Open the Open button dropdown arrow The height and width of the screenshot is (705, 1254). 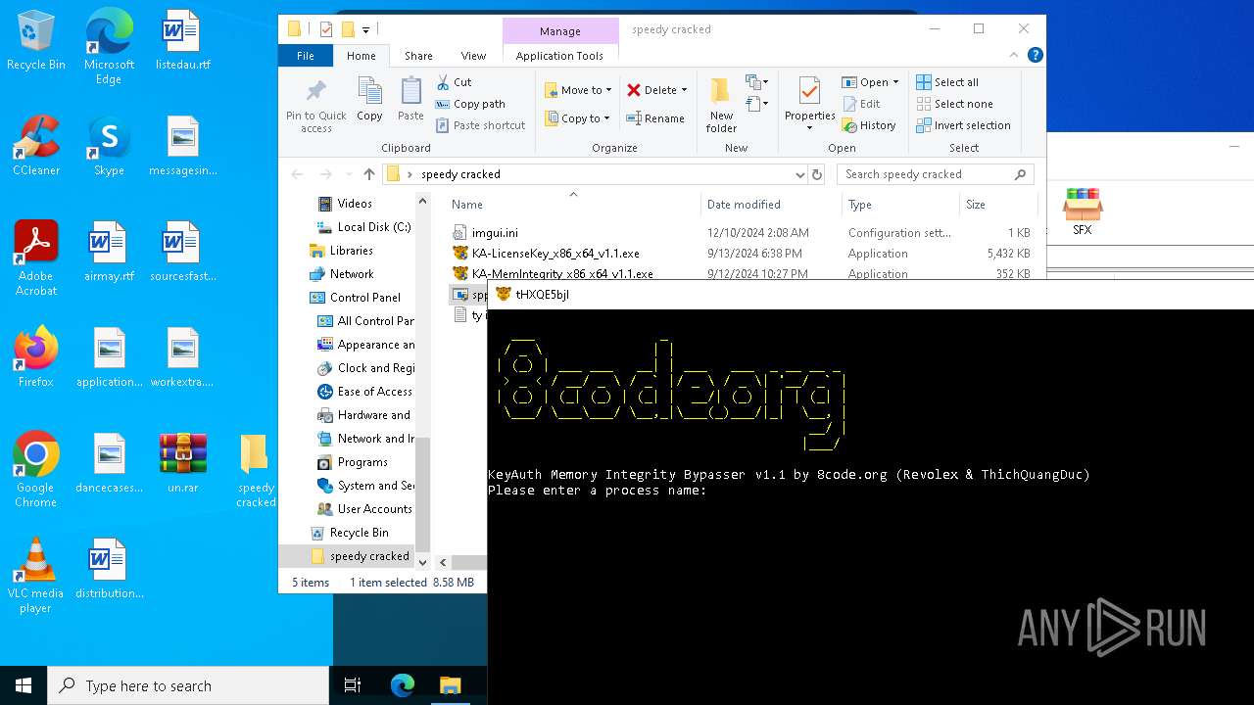[895, 82]
